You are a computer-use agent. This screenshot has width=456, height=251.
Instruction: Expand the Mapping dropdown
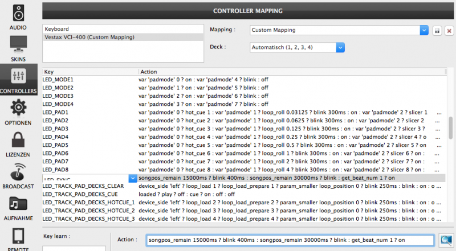pyautogui.click(x=424, y=30)
